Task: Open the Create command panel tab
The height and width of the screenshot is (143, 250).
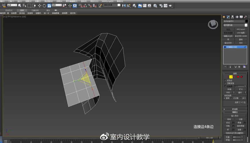Action: pyautogui.click(x=224, y=17)
